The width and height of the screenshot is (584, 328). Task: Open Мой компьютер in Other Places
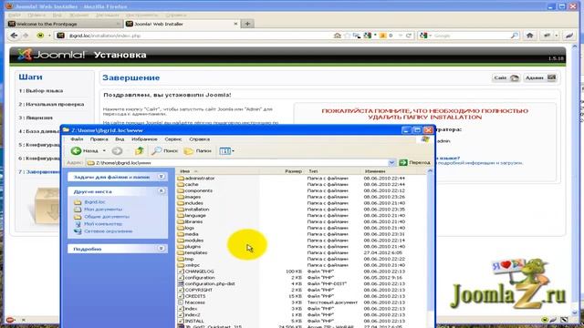coord(103,224)
